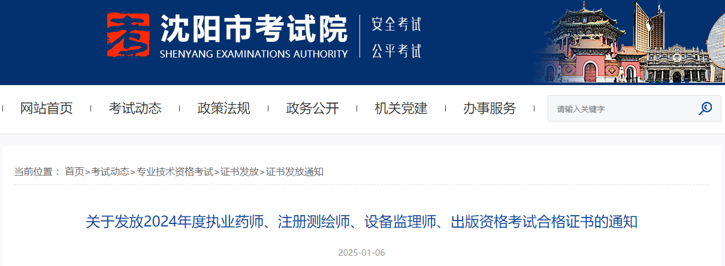Click the magnifier search icon
This screenshot has height=266, width=725.
tap(705, 108)
